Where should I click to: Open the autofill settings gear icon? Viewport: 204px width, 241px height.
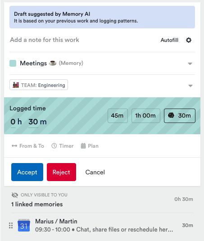[189, 40]
